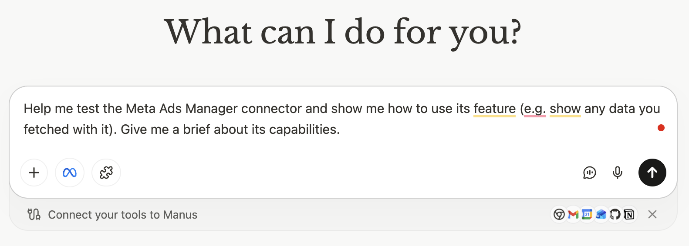Click the plus button to add attachments
The height and width of the screenshot is (246, 689).
click(34, 173)
